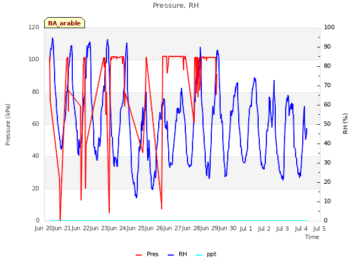Click the RH (%) axis label
The image size is (353, 265).
click(x=345, y=124)
